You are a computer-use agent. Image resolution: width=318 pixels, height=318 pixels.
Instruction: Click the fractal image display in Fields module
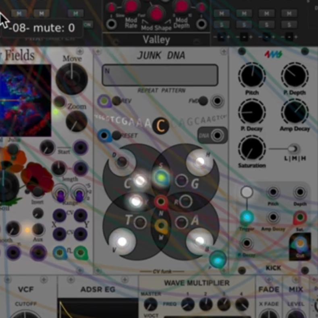(x=25, y=100)
